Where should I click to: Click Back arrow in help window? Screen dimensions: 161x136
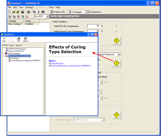coord(4,40)
